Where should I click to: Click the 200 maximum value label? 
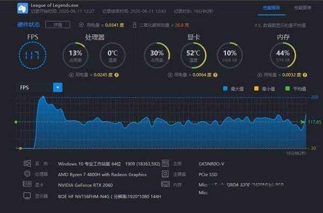pyautogui.click(x=314, y=97)
